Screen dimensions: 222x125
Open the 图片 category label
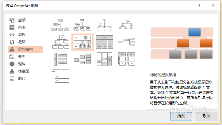tap(22, 79)
